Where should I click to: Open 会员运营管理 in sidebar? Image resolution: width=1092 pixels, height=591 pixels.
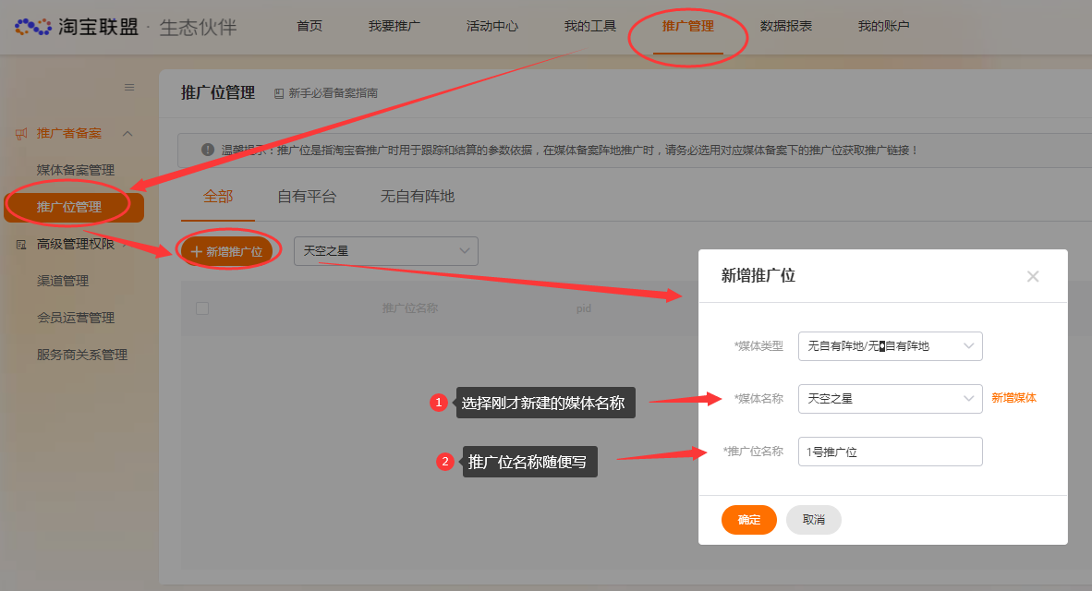point(75,318)
